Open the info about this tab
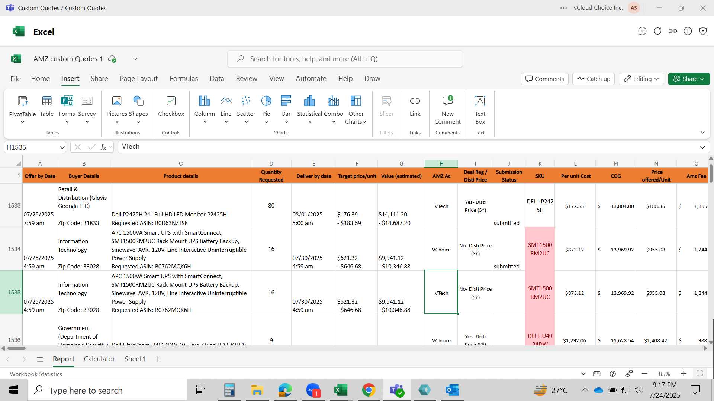714x401 pixels. 688,31
